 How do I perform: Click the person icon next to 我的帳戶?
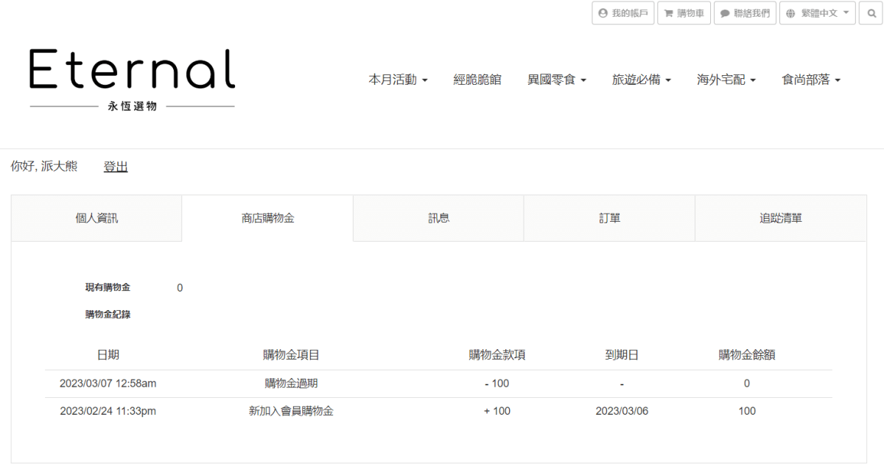605,13
